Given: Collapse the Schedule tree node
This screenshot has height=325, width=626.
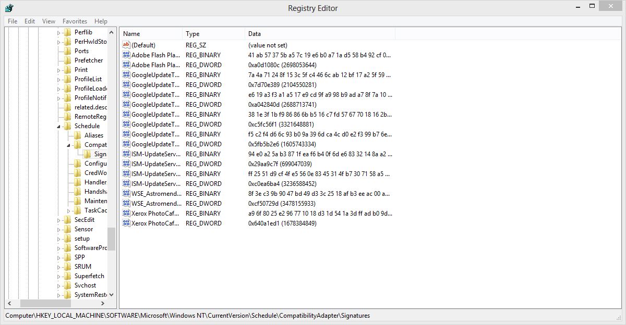Looking at the screenshot, I should tap(59, 126).
